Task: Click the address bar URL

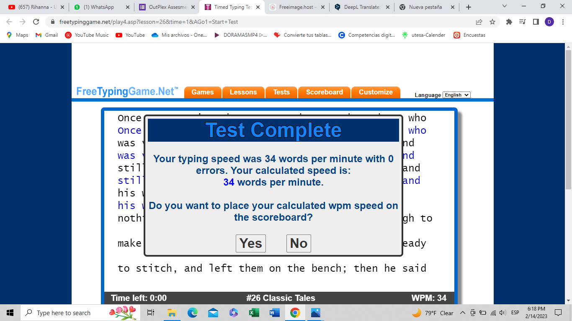Action: tap(149, 22)
